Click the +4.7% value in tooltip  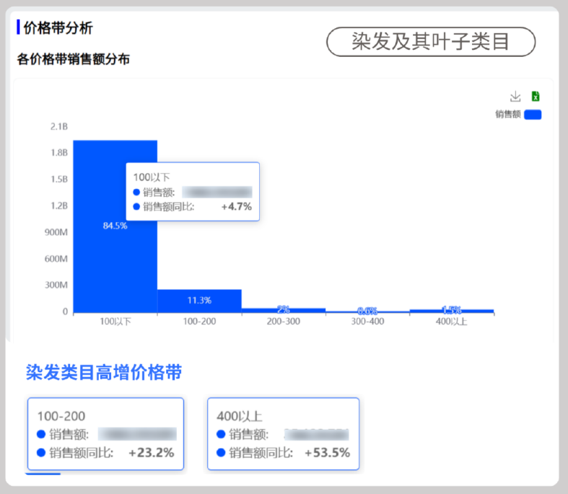pos(236,207)
